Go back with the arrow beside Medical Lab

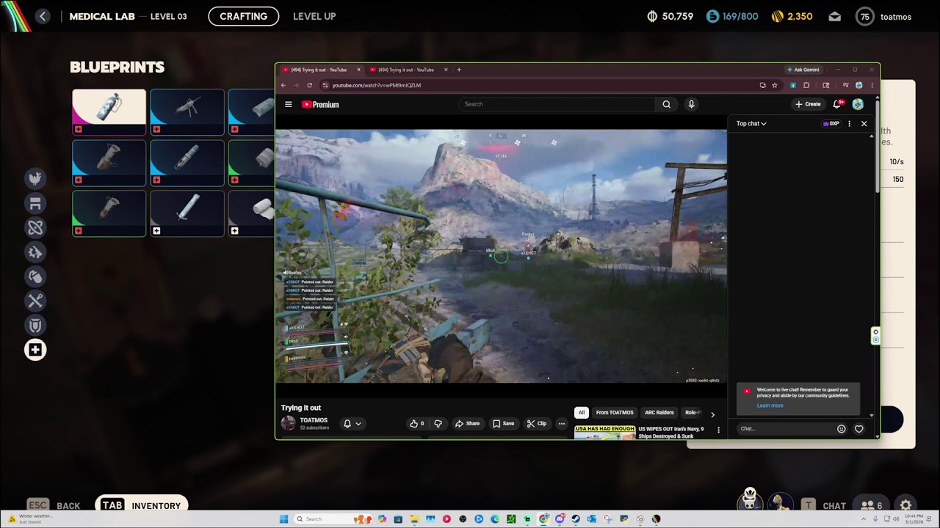click(x=43, y=16)
